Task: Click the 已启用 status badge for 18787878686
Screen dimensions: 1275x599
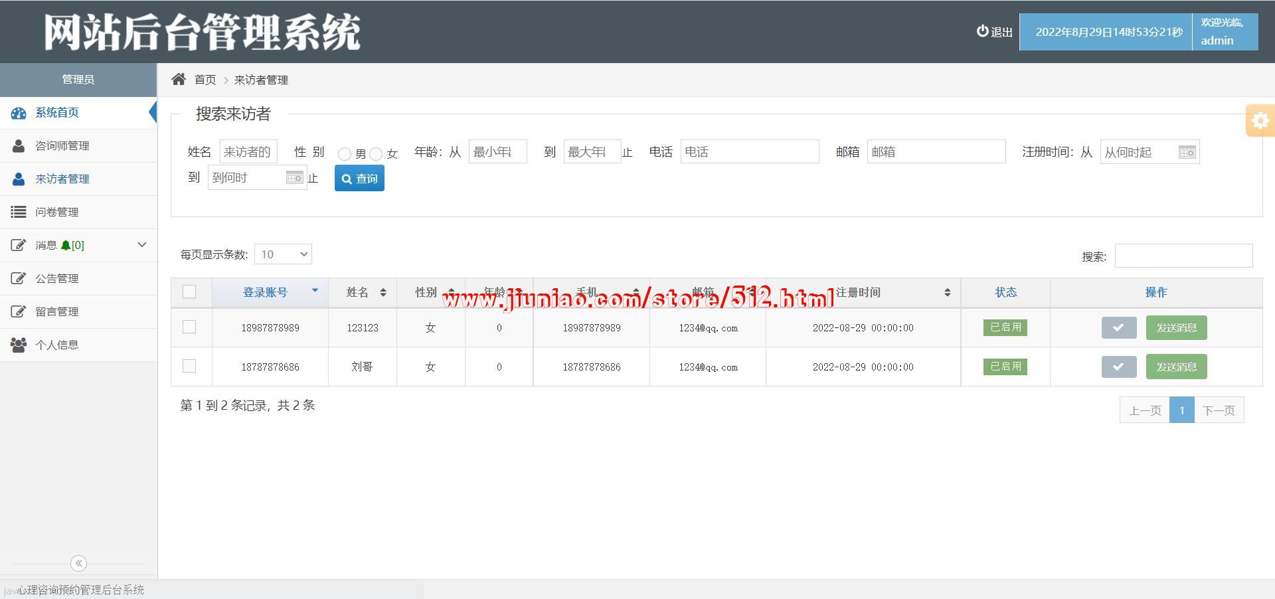Action: [x=1005, y=367]
